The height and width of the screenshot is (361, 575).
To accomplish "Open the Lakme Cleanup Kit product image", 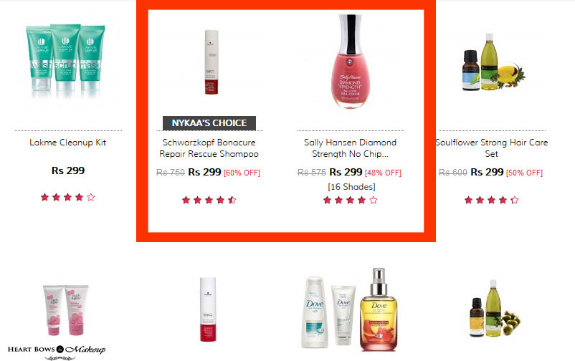I will (x=66, y=60).
